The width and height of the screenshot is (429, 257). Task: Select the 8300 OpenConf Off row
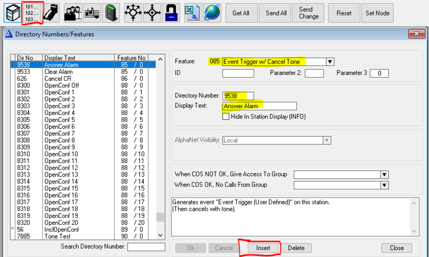coord(84,86)
